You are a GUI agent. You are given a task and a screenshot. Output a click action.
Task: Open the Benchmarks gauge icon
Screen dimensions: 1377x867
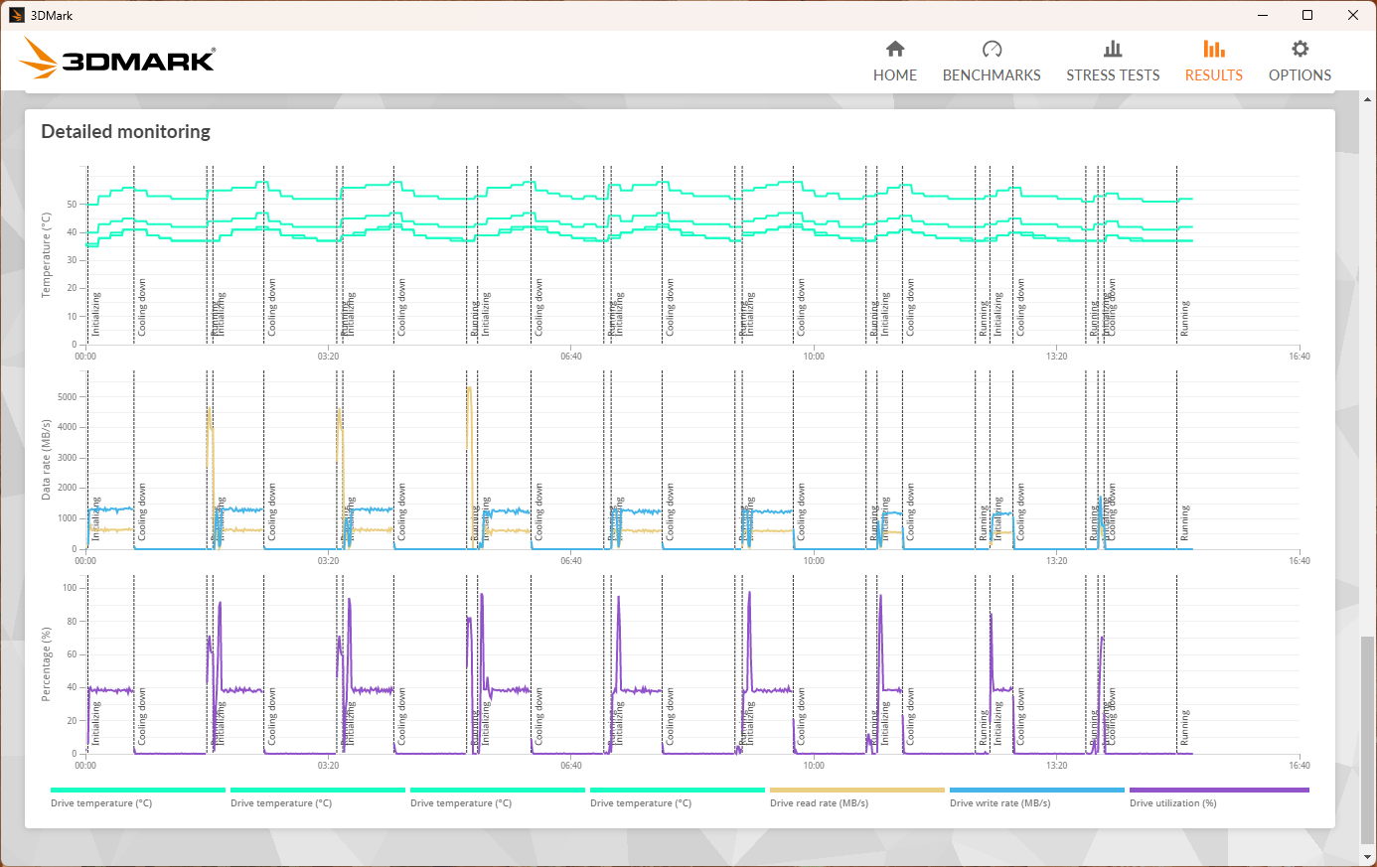click(992, 50)
